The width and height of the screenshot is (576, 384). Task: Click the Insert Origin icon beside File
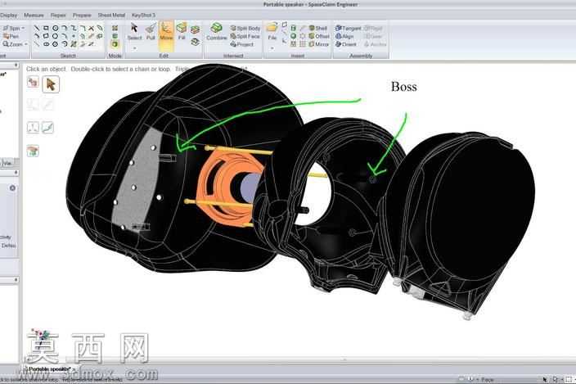pyautogui.click(x=285, y=42)
